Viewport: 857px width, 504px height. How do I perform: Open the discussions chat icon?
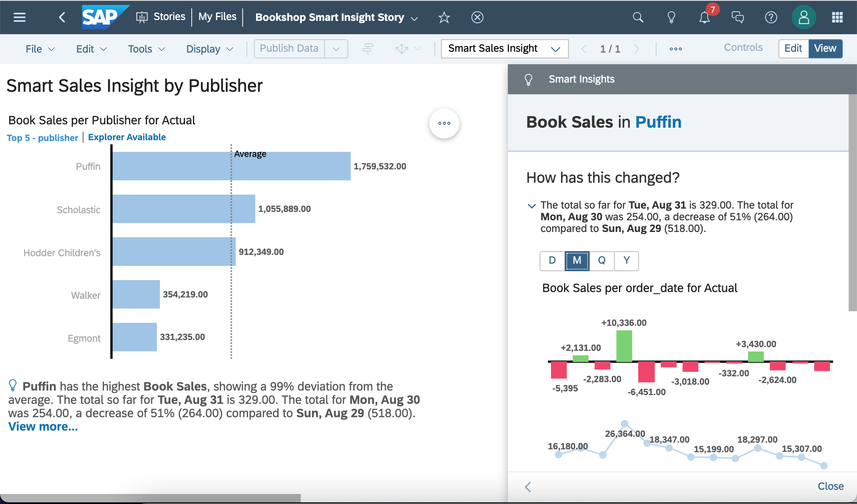click(738, 17)
